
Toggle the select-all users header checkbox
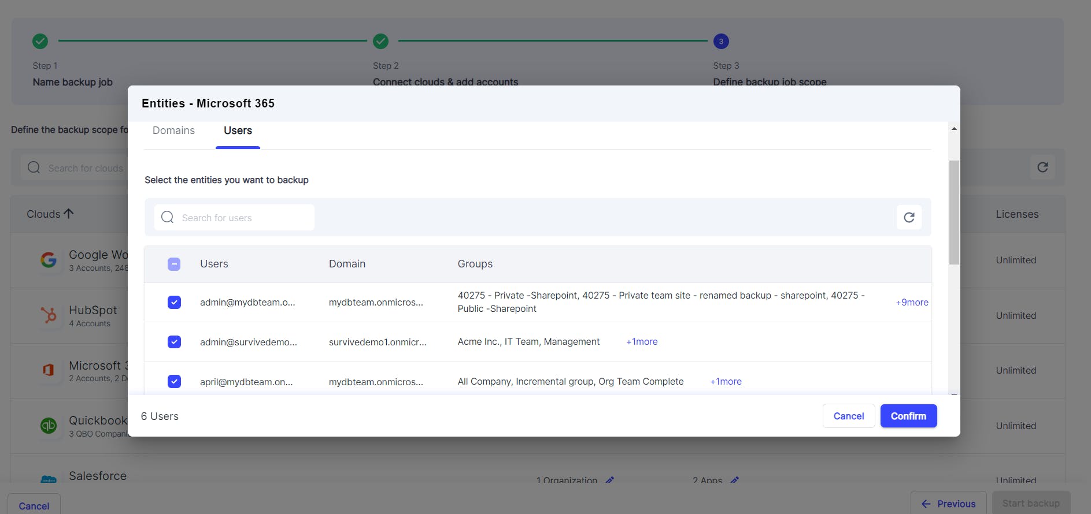[174, 264]
